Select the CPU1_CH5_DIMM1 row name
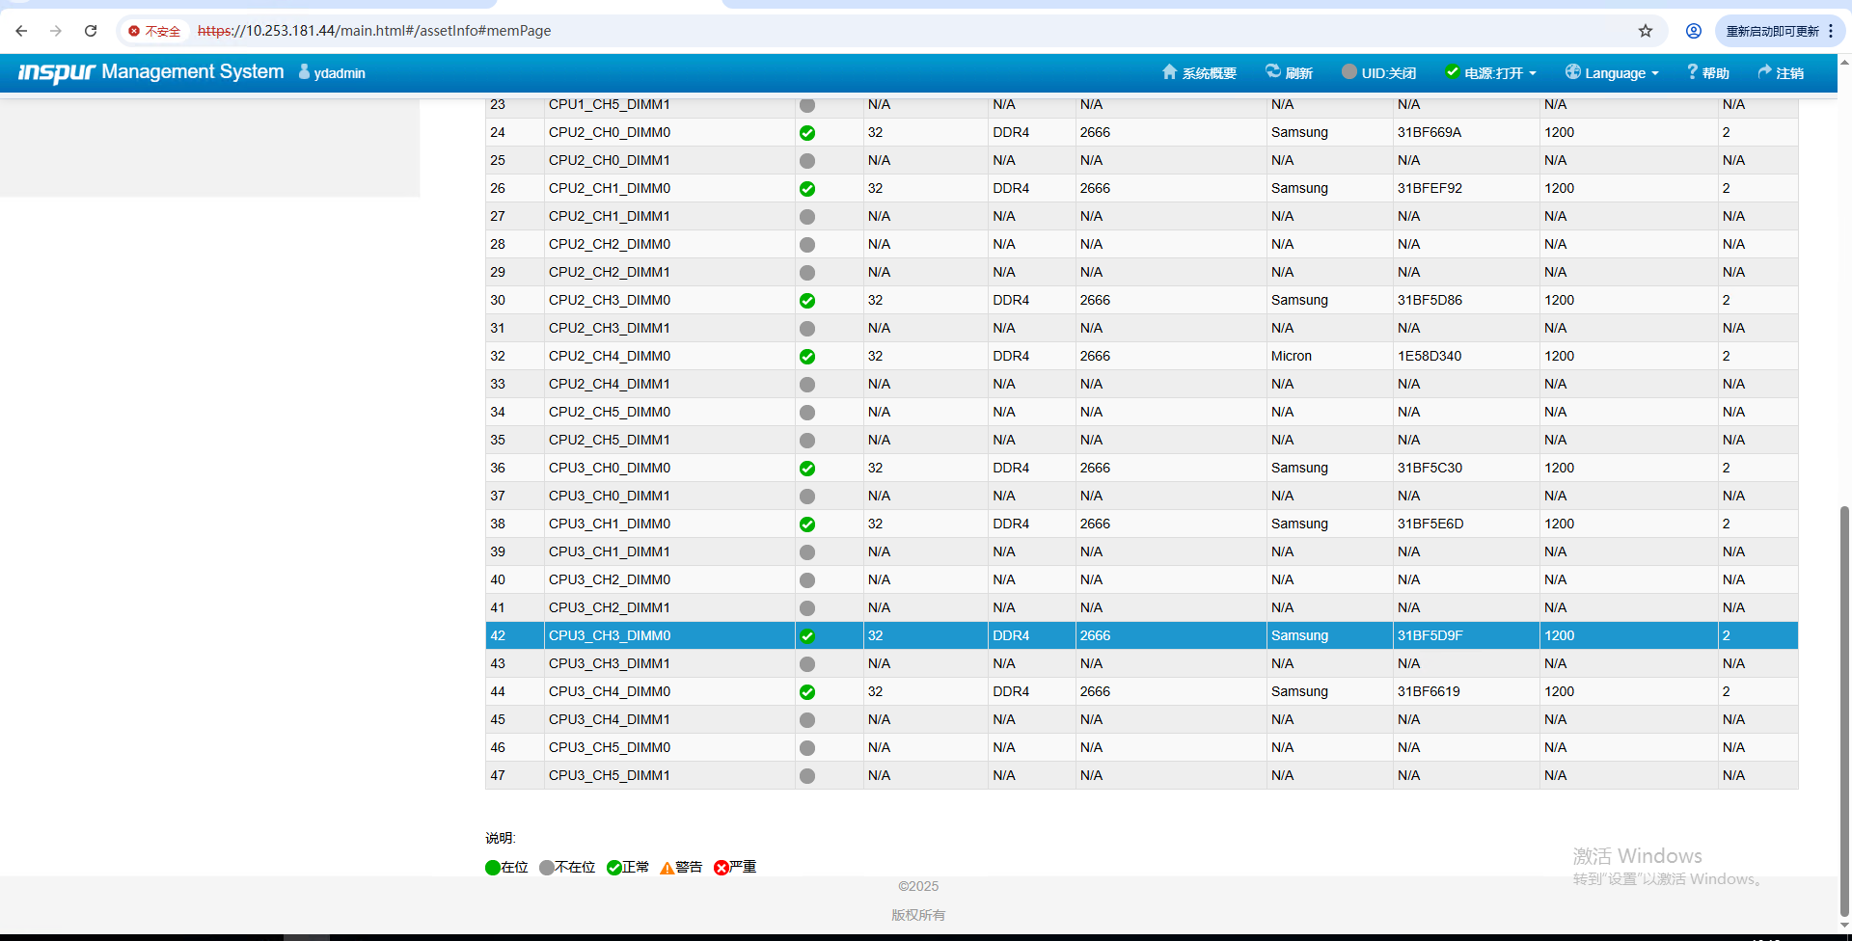Image resolution: width=1852 pixels, height=941 pixels. click(x=610, y=104)
